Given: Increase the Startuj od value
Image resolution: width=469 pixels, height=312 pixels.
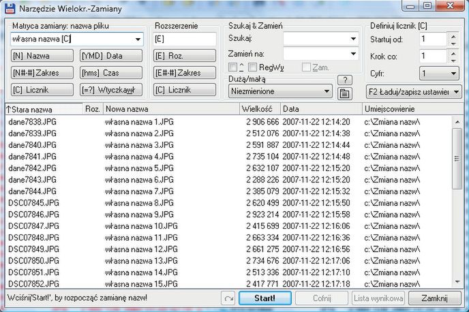Looking at the screenshot, I should [x=453, y=37].
